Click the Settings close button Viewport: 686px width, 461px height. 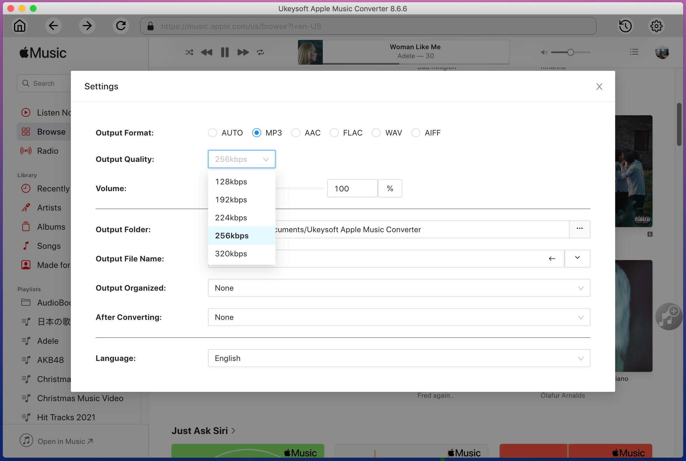point(599,87)
